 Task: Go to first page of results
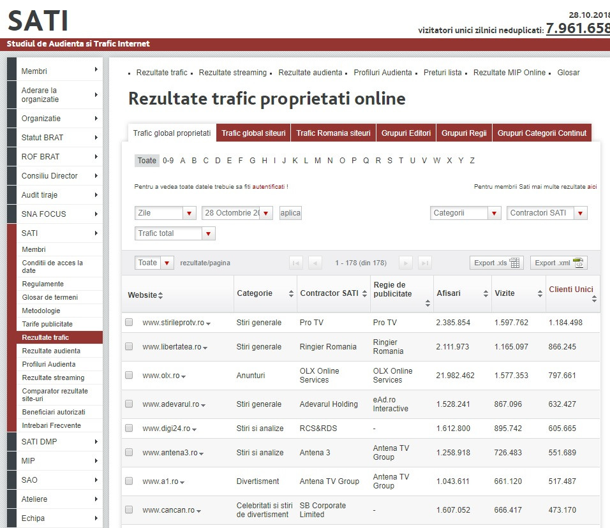(x=295, y=263)
